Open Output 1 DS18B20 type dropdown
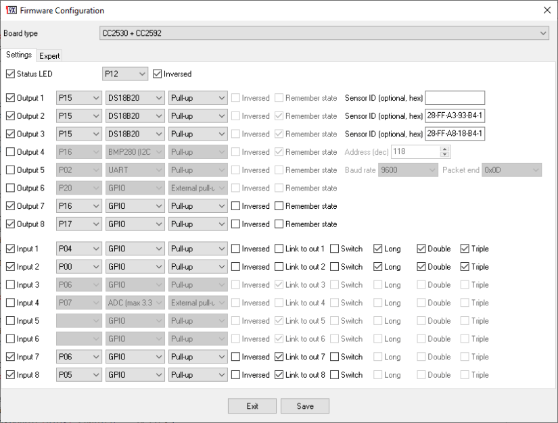Screen dimensions: 558x423 [x=135, y=98]
